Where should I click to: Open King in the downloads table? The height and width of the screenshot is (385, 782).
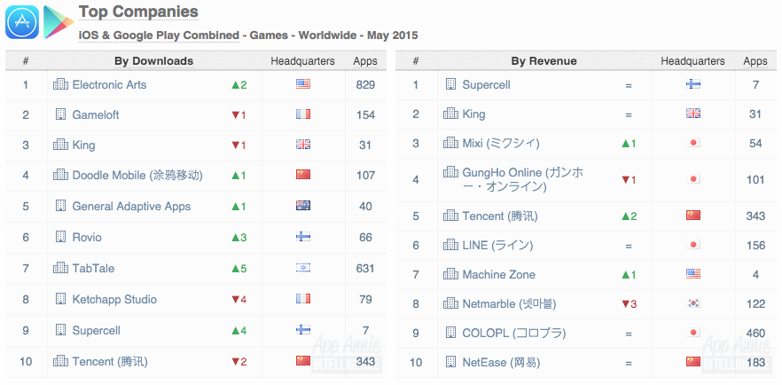83,145
